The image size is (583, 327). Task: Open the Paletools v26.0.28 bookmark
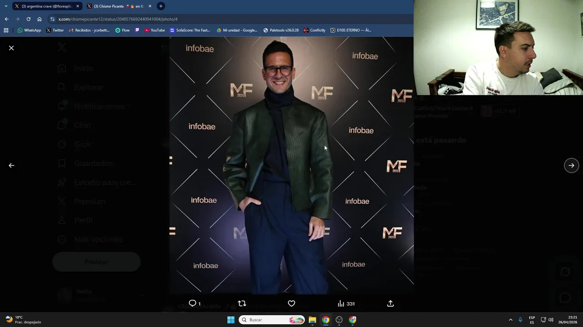(x=281, y=30)
